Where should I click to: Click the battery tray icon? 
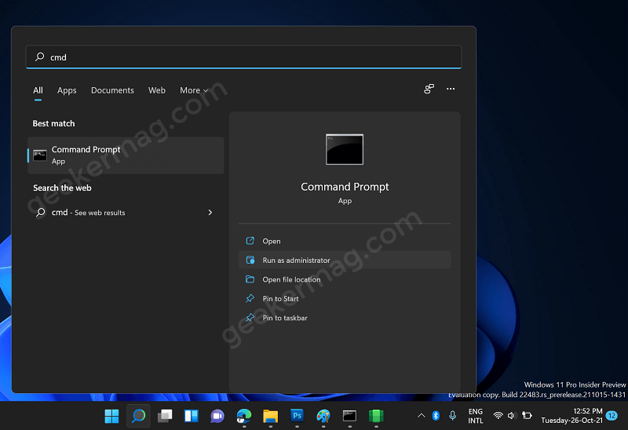click(527, 416)
